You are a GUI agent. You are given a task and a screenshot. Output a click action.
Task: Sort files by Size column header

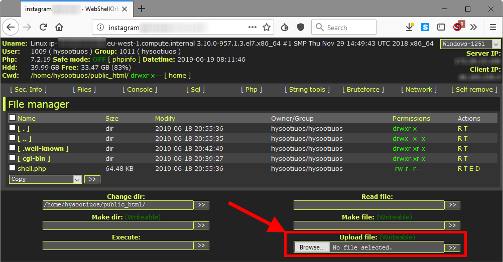coord(111,119)
